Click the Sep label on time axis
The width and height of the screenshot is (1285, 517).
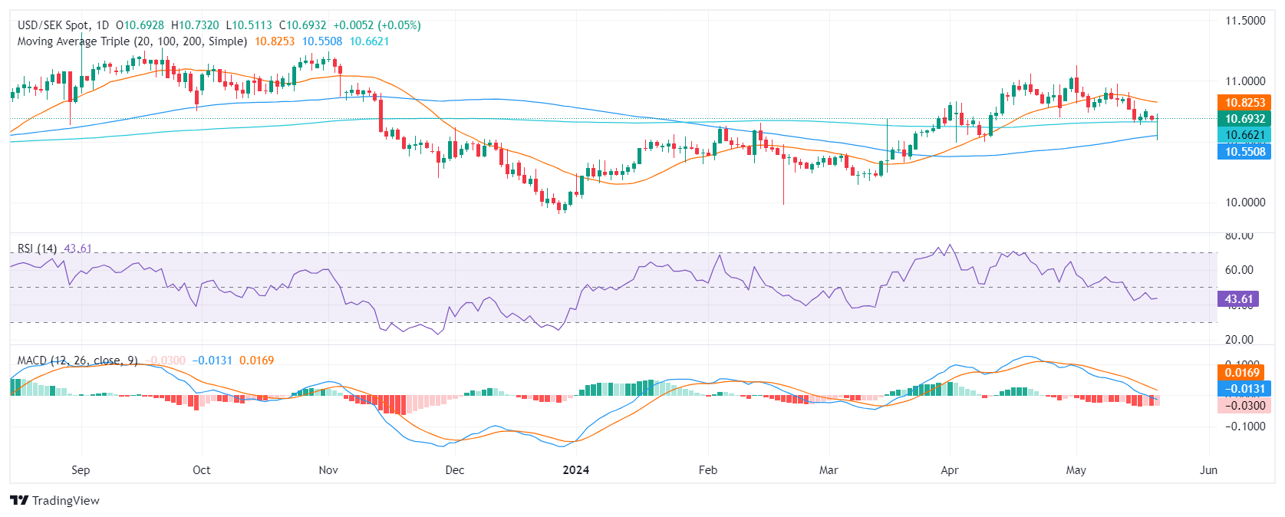81,470
